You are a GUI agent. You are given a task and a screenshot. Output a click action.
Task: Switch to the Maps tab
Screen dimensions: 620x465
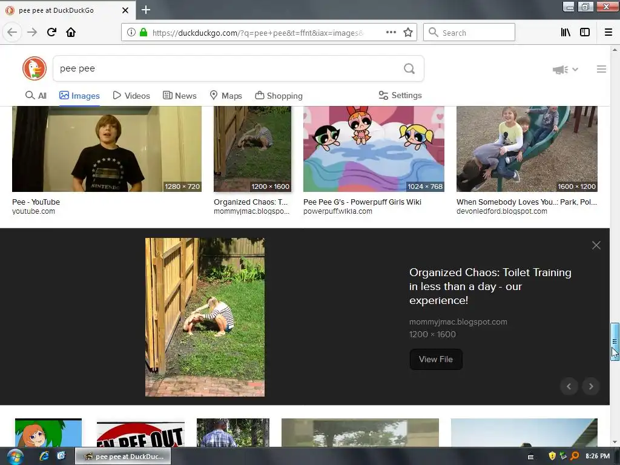(226, 96)
